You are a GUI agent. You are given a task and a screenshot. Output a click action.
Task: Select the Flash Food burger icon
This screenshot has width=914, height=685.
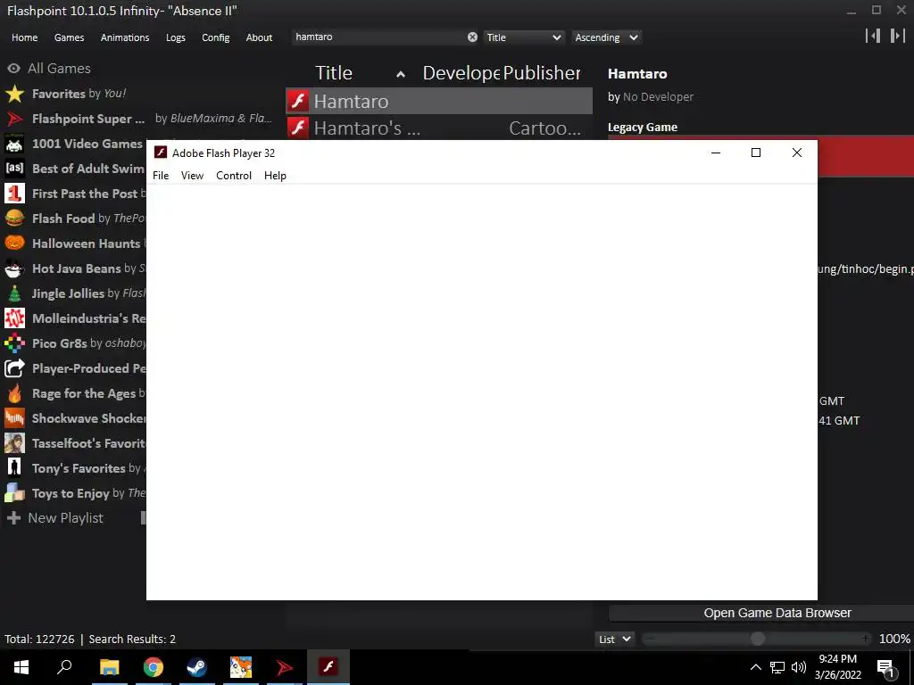(x=14, y=219)
